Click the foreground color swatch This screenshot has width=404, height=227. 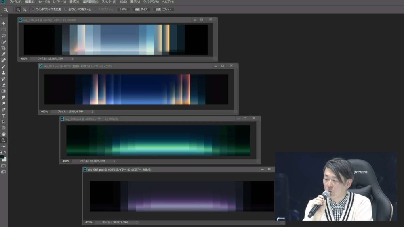coord(2,157)
